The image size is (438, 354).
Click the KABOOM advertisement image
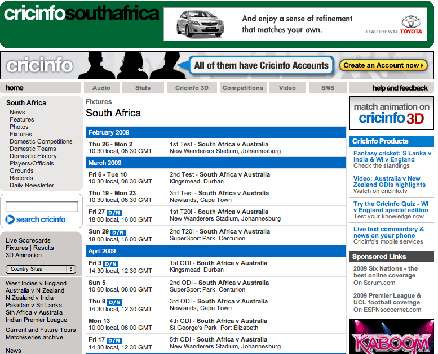click(x=391, y=338)
